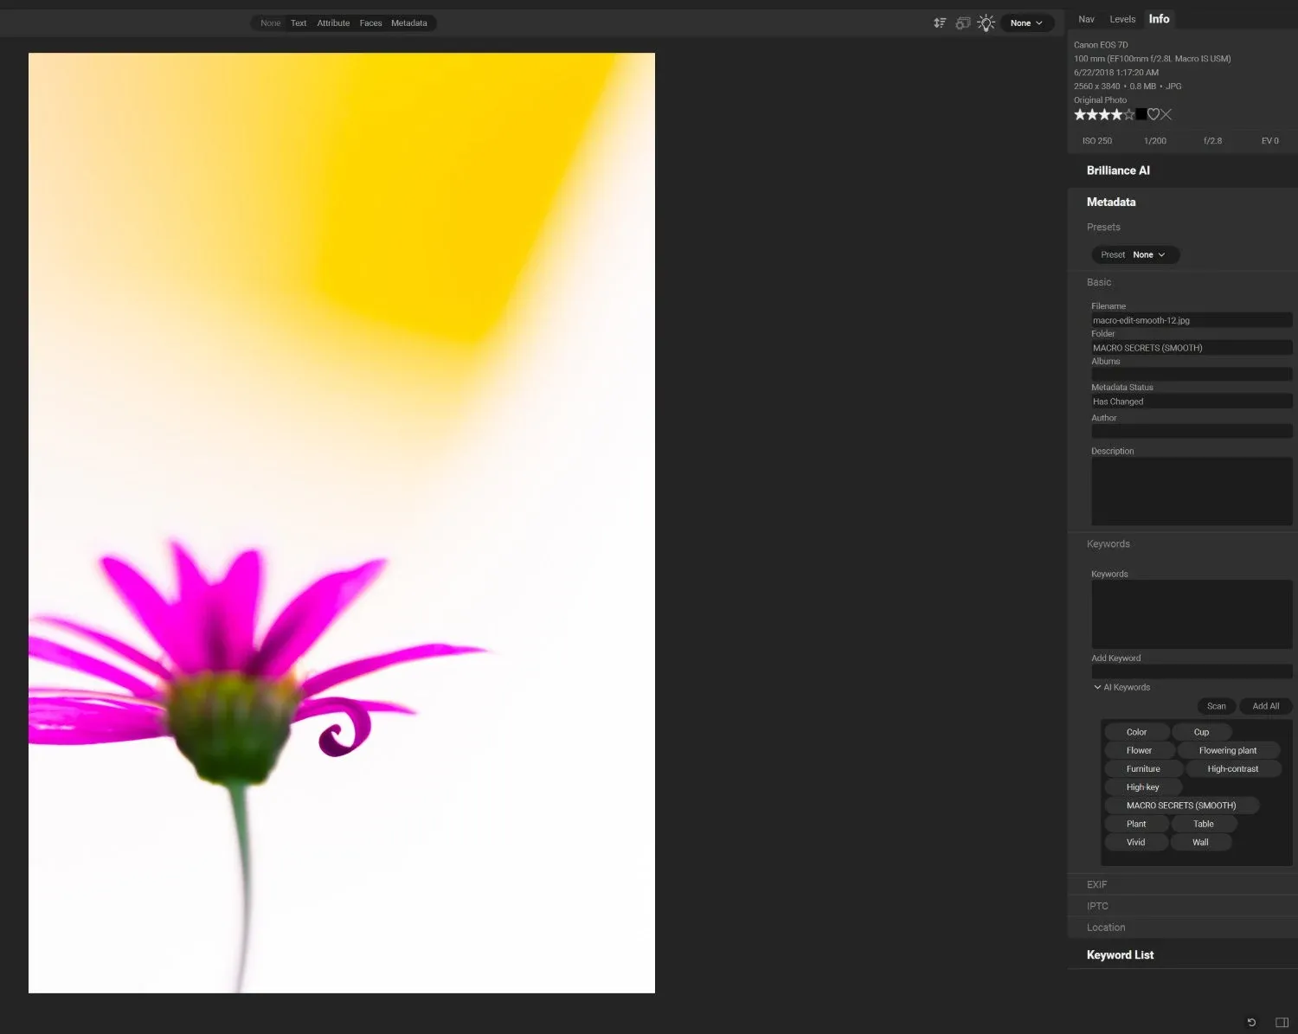Toggle the heart to favorite the photo
The height and width of the screenshot is (1034, 1298).
pos(1153,114)
